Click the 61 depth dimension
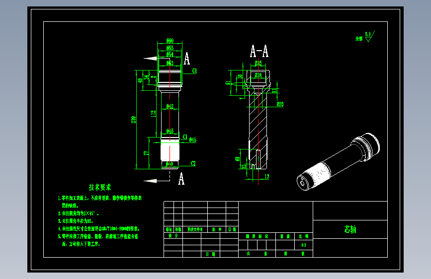This screenshot has width=431, height=279. (228, 83)
